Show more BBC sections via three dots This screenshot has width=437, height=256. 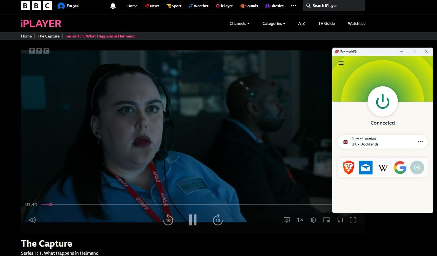(293, 6)
